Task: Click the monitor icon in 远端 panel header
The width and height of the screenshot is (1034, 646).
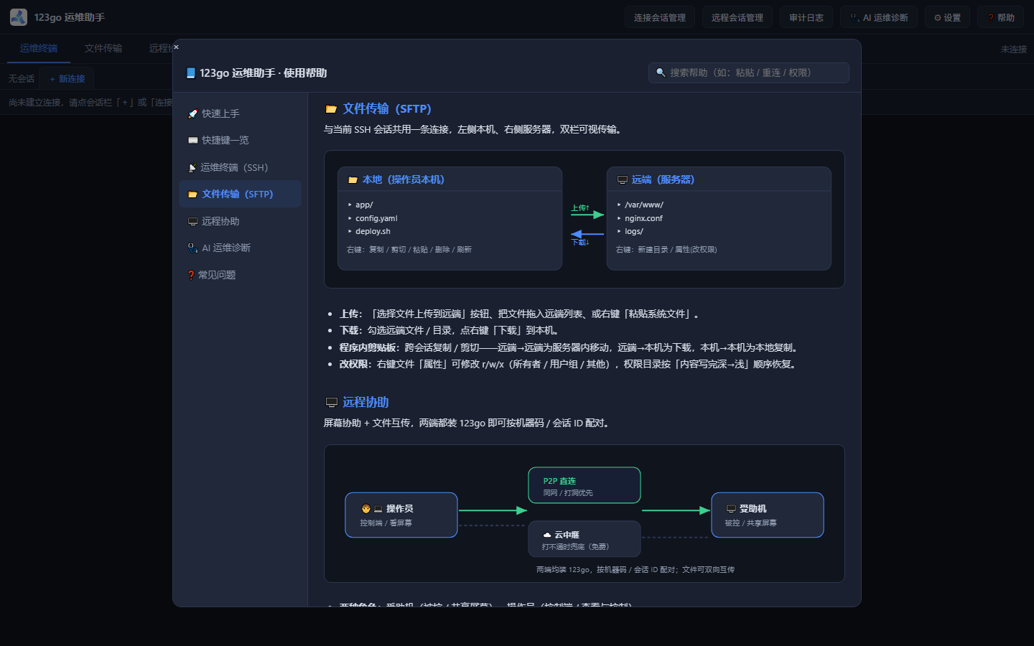Action: tap(623, 179)
